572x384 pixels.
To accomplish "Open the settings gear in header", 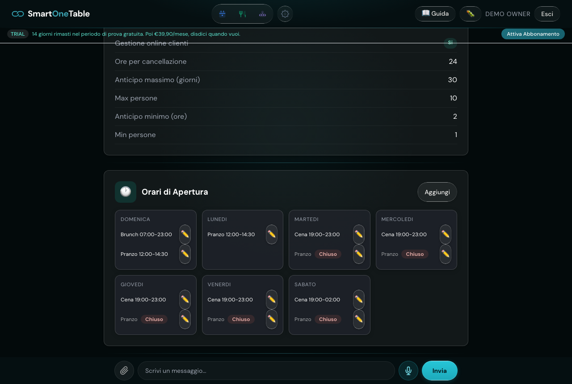I will tap(285, 14).
